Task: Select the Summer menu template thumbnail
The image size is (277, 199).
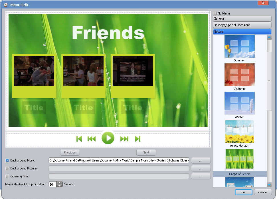Action: pyautogui.click(x=240, y=46)
